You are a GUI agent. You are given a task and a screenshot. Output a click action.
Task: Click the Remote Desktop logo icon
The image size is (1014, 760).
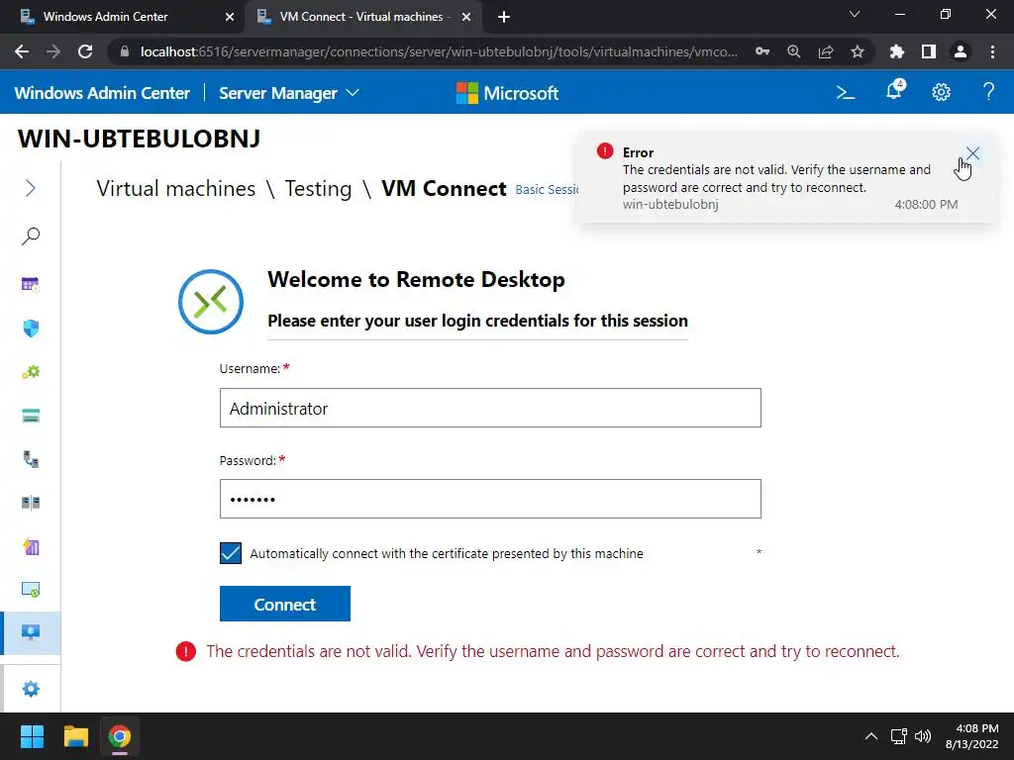point(211,302)
